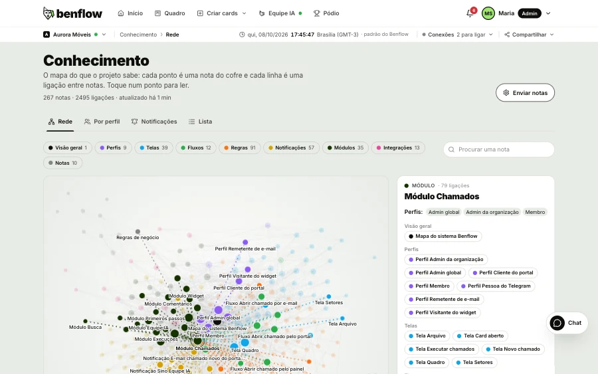Select the Perfil Admin global graph node
Viewport: 598px width, 374px height.
[x=218, y=310]
